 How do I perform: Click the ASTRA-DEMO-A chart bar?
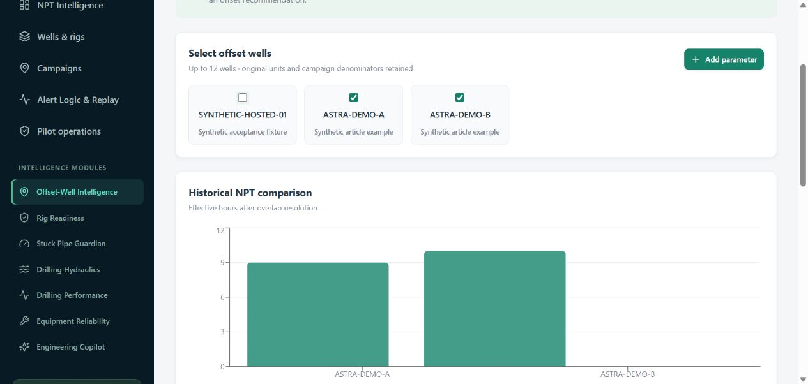point(318,314)
